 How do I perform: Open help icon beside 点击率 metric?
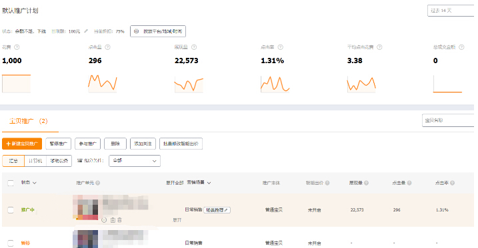(281, 47)
